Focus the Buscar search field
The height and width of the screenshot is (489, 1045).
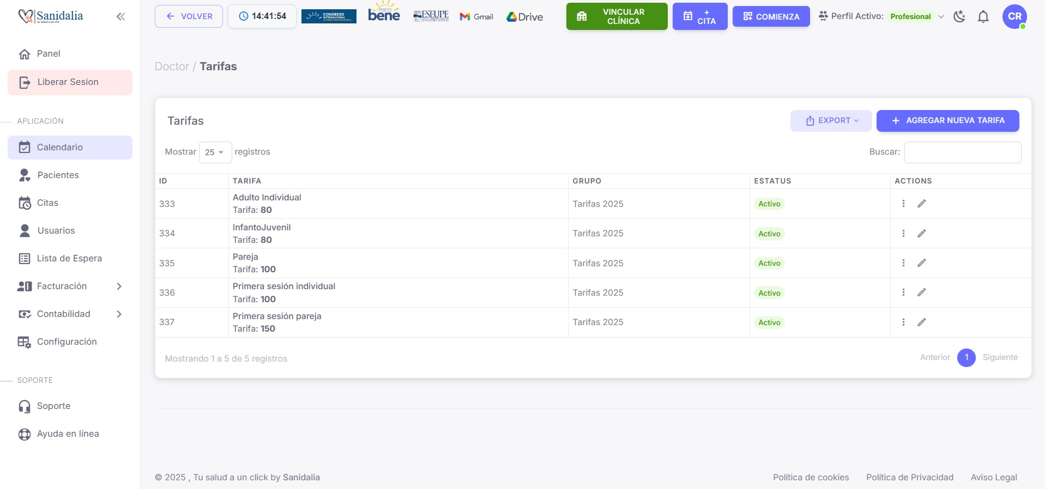click(x=963, y=152)
